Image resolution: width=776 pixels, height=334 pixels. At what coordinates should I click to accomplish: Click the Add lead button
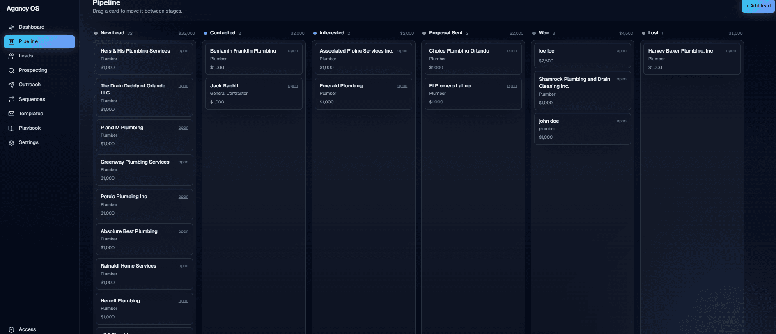758,6
